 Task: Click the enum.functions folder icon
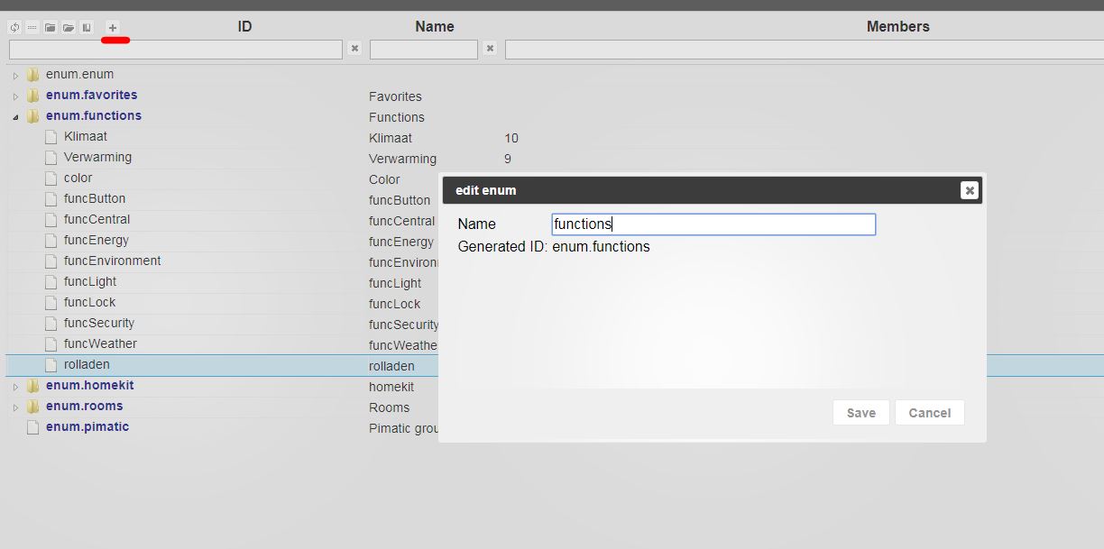point(33,116)
